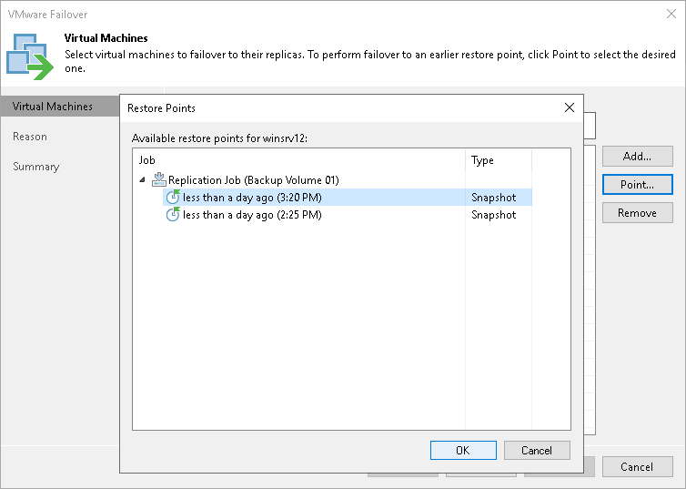This screenshot has height=489, width=686.
Task: Click the Point... button
Action: (x=638, y=185)
